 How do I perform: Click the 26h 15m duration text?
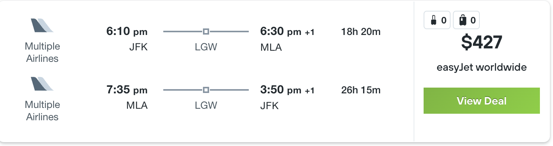(x=361, y=90)
